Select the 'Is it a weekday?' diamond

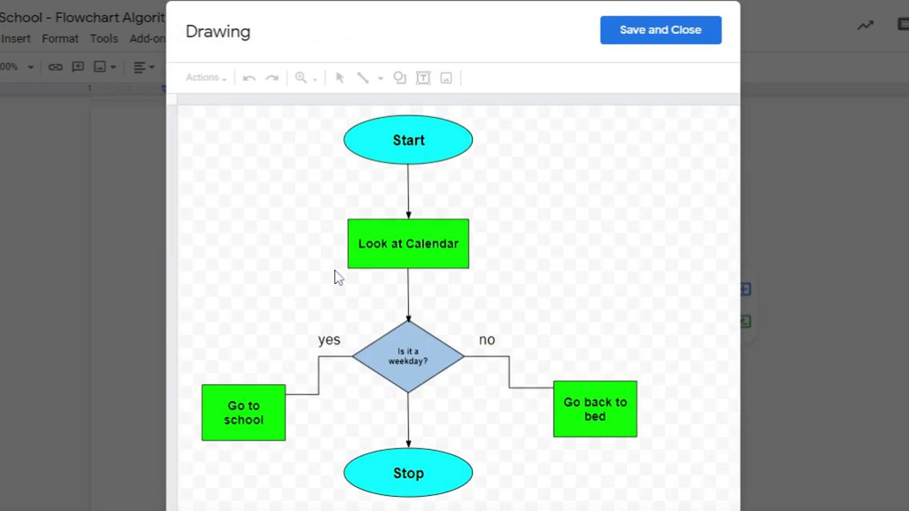point(408,356)
